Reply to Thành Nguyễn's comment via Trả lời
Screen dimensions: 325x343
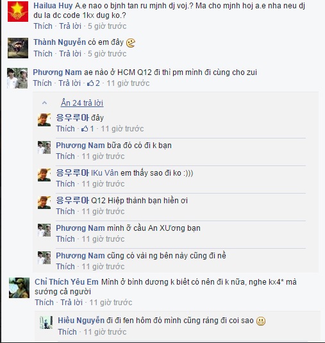(71, 54)
